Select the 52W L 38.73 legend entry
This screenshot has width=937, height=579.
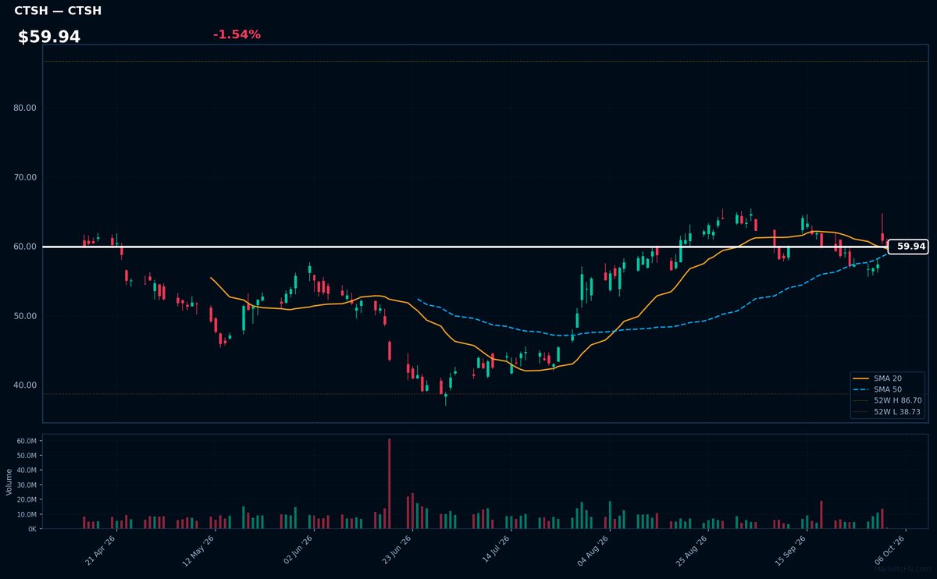point(888,411)
